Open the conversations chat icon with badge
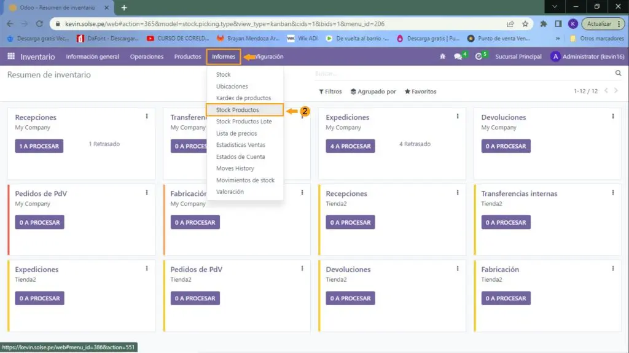 click(x=458, y=56)
